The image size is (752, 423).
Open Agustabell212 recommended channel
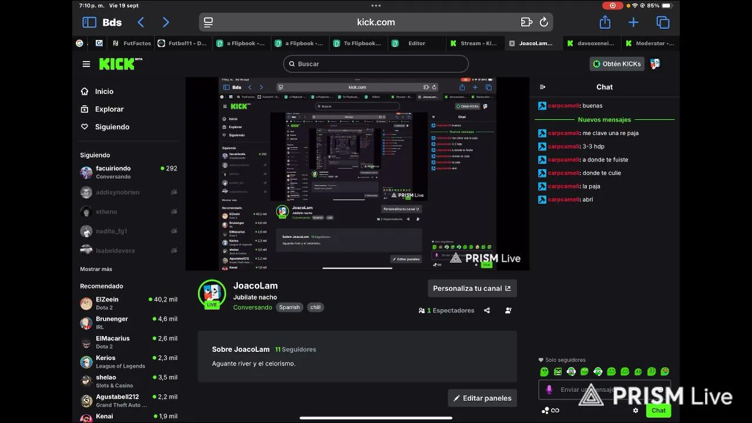click(x=129, y=401)
